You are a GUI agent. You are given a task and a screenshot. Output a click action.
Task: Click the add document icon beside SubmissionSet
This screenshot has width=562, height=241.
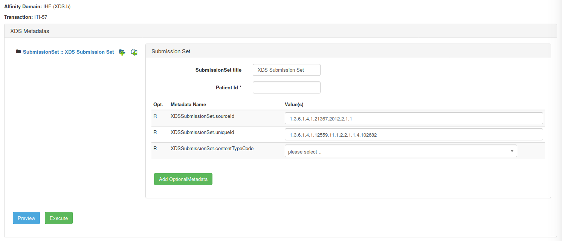(x=134, y=52)
